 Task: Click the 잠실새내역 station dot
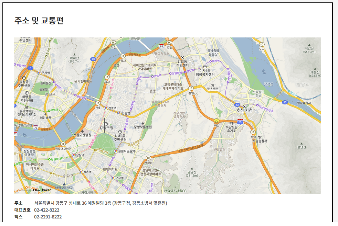[49, 159]
